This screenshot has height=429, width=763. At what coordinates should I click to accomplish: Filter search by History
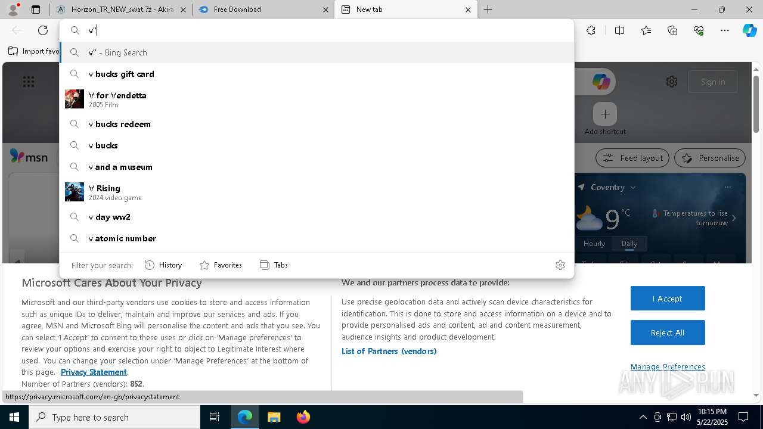[x=163, y=265]
